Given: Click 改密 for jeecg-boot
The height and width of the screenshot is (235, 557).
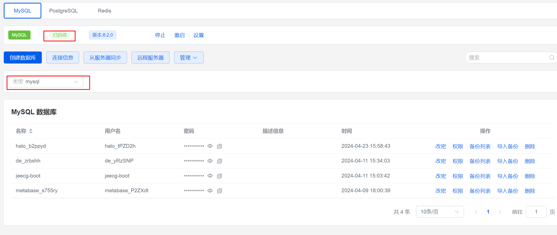Looking at the screenshot, I should click(x=441, y=176).
